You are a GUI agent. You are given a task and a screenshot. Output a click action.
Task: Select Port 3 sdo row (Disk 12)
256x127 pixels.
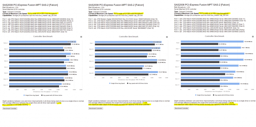pos(206,23)
